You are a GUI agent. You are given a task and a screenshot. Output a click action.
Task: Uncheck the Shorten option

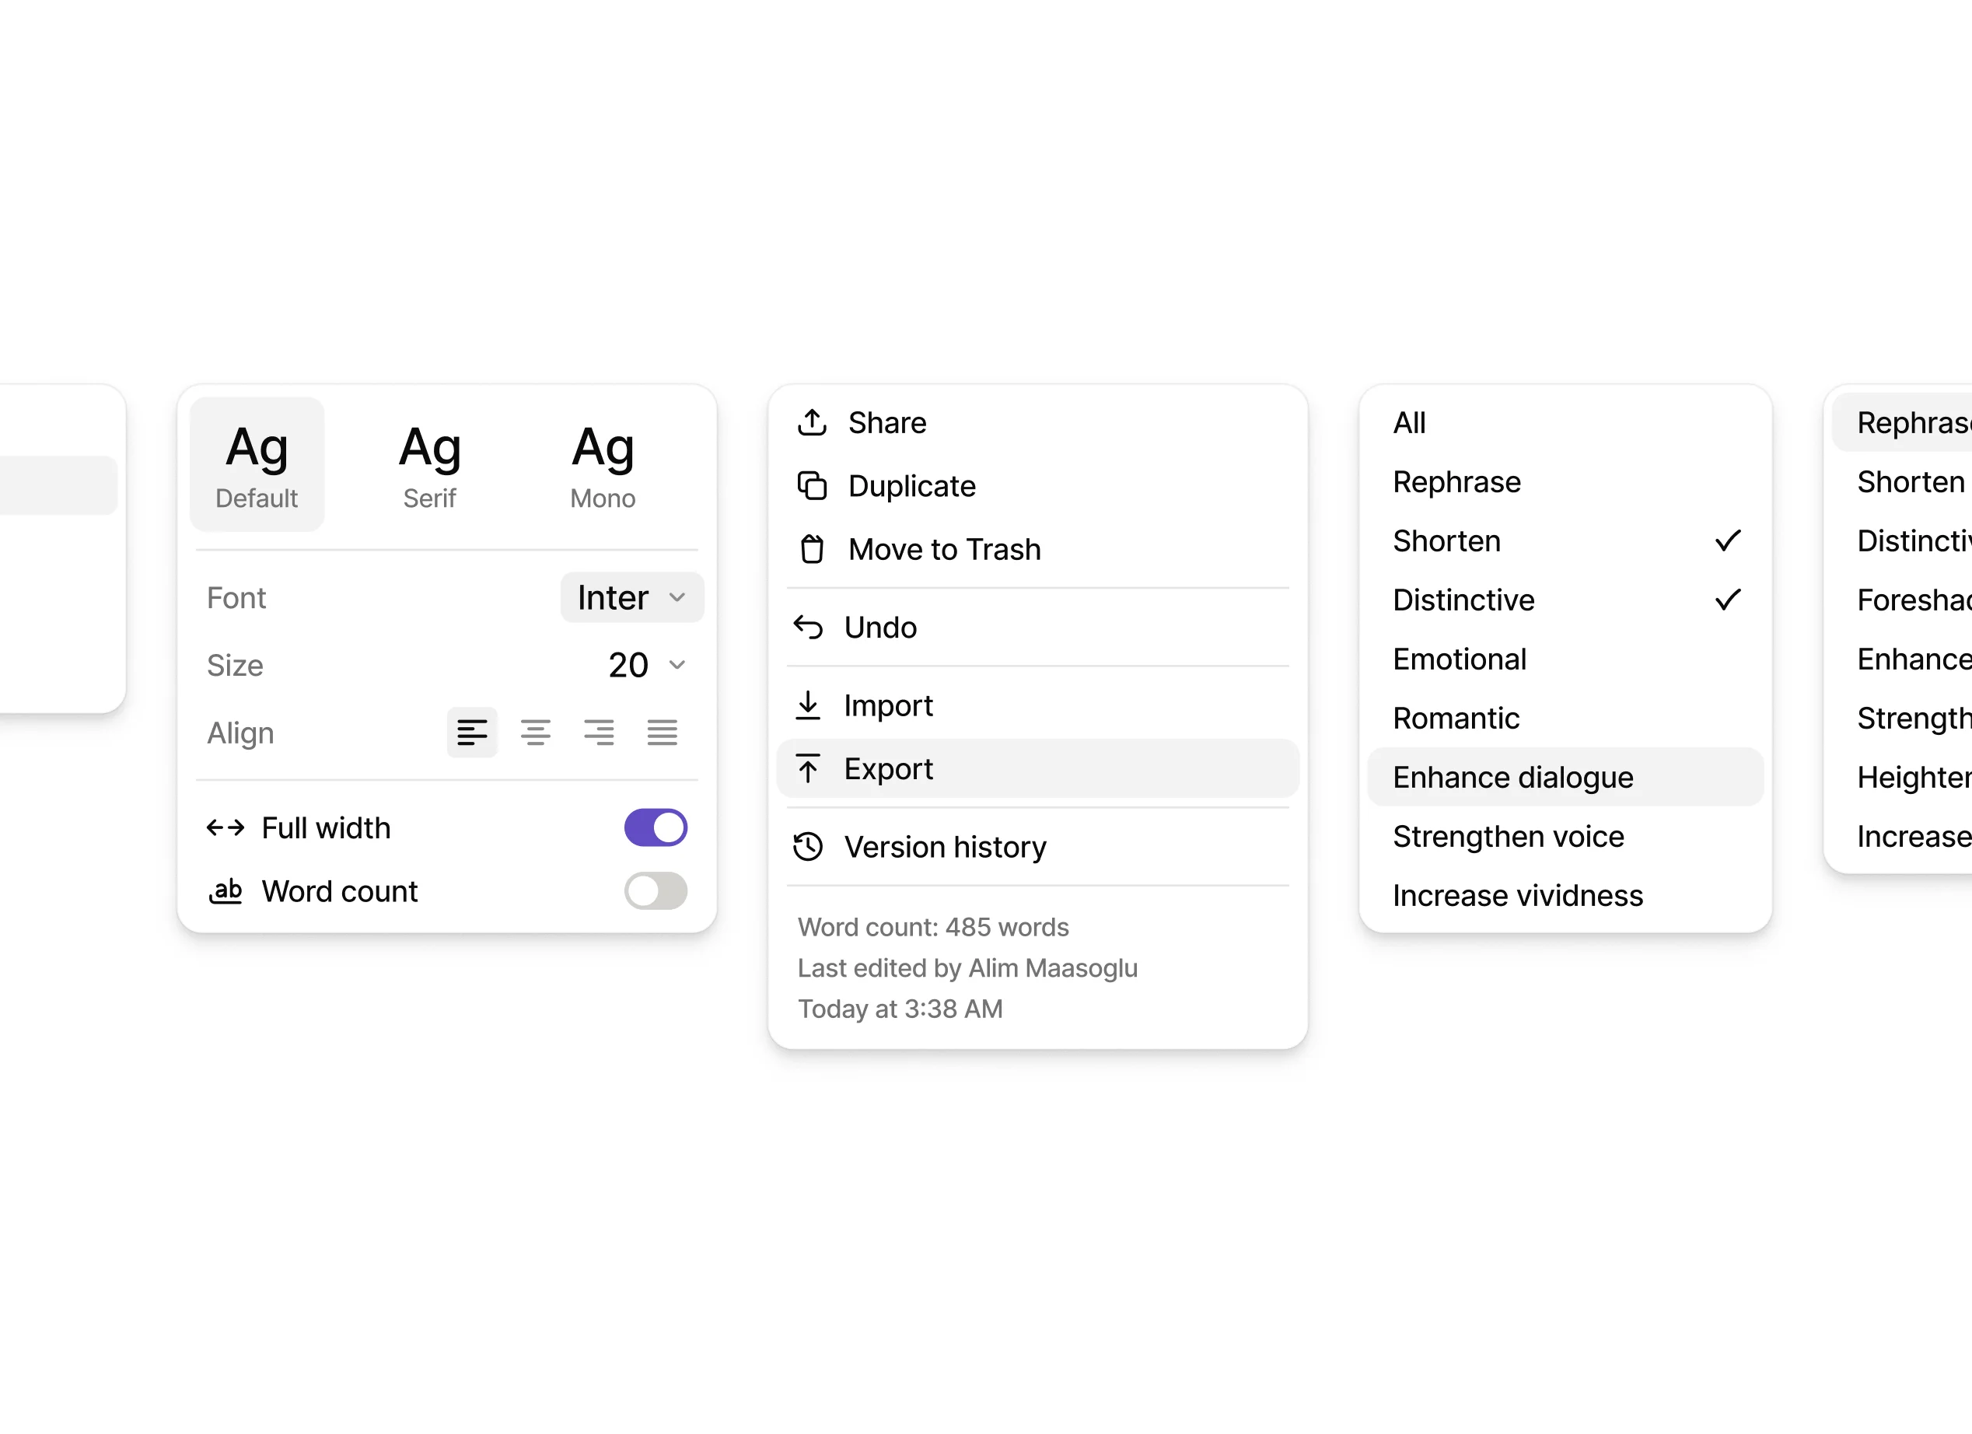coord(1565,541)
